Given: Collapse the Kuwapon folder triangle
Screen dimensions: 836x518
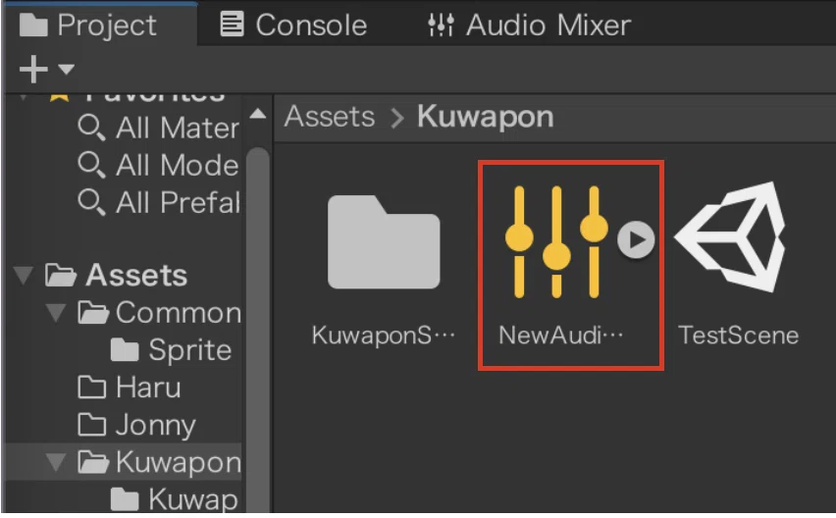Looking at the screenshot, I should click(56, 462).
